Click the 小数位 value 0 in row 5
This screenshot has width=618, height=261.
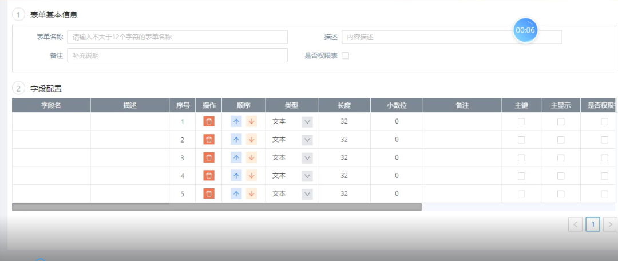397,193
